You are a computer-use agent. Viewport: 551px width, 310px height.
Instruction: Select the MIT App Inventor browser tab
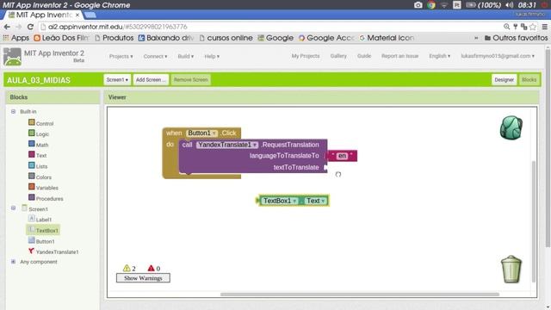(44, 15)
